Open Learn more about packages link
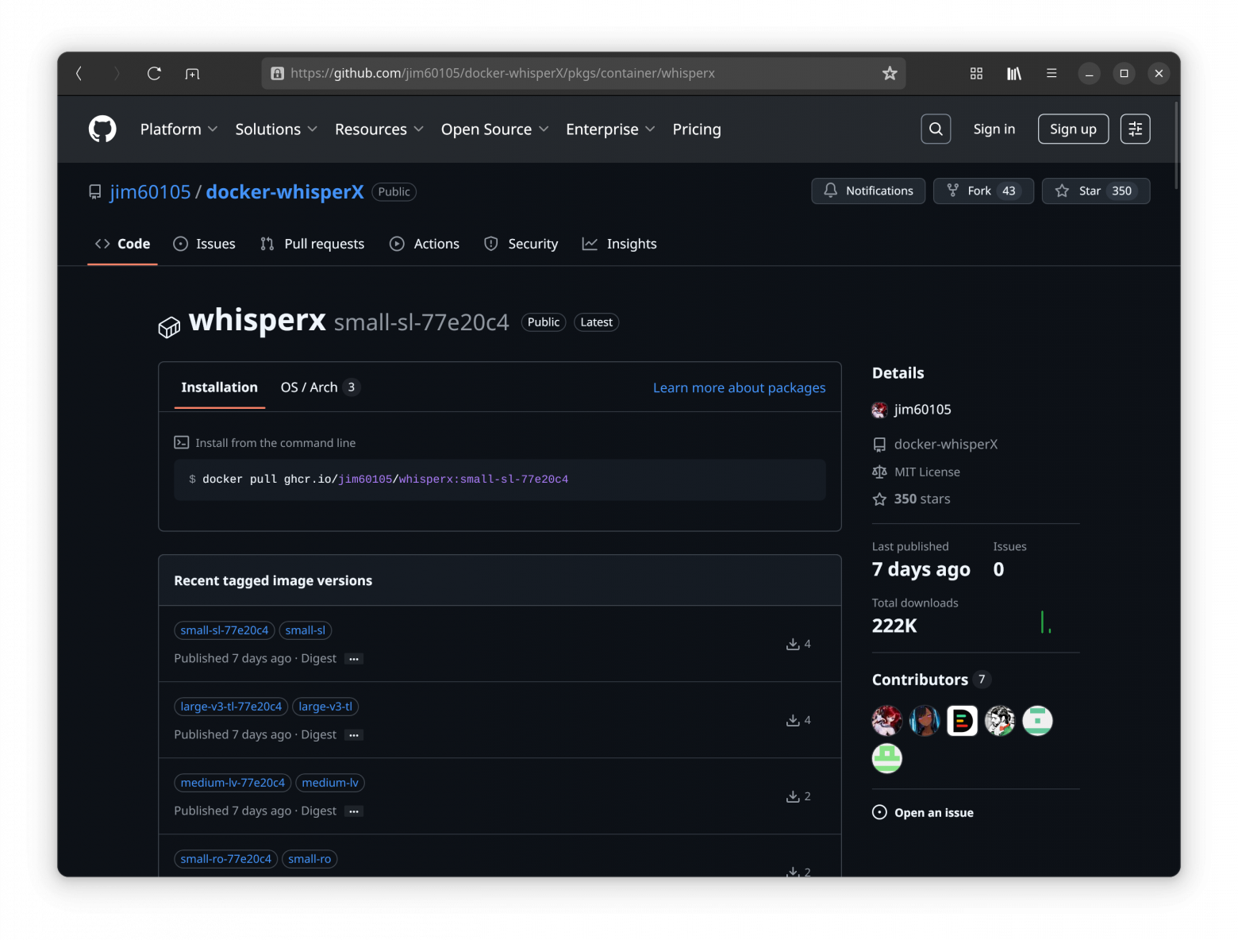 tap(739, 387)
